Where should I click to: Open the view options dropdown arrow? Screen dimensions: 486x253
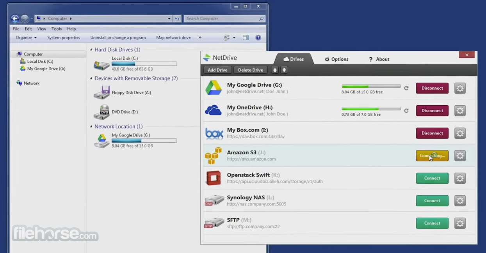[x=234, y=38]
